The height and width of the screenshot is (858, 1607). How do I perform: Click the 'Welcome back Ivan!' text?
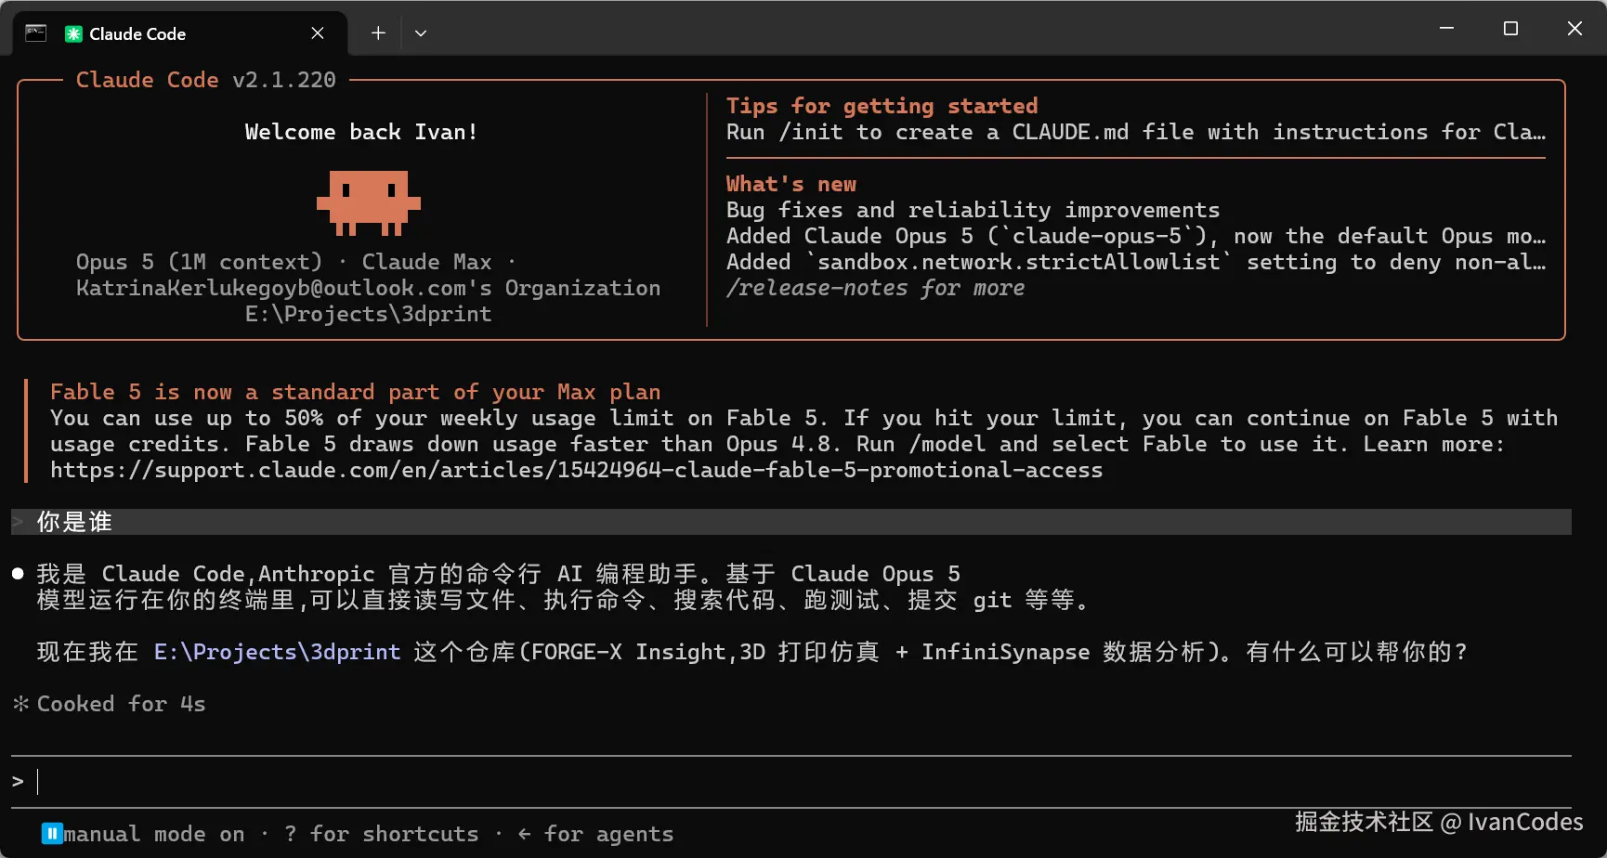[x=361, y=132]
